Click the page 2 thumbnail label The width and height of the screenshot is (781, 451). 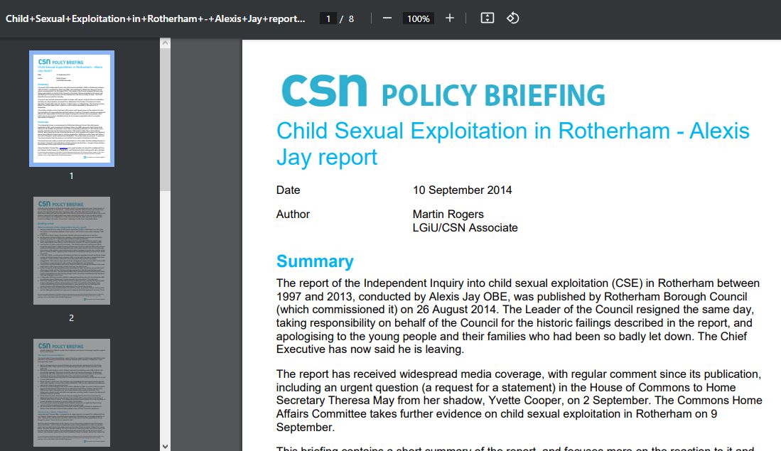click(x=72, y=317)
